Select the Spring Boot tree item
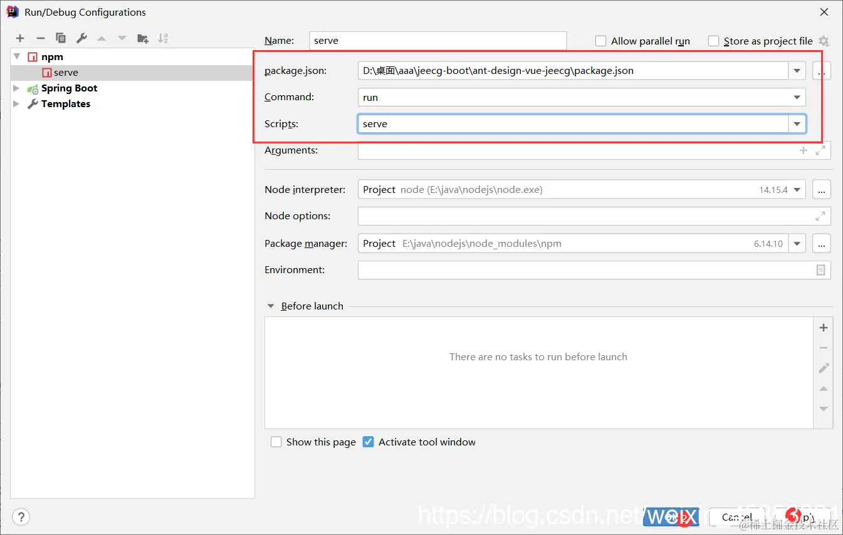This screenshot has width=843, height=535. (x=69, y=88)
